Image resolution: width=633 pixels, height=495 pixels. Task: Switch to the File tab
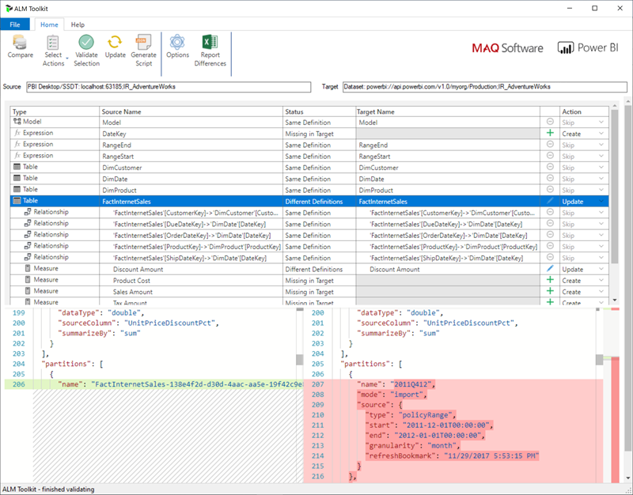tap(16, 25)
